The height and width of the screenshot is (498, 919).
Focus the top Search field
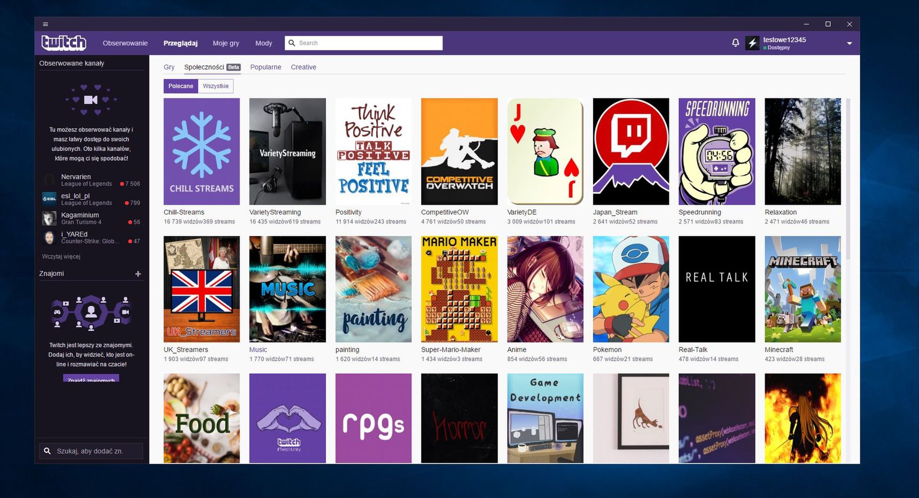click(x=363, y=43)
